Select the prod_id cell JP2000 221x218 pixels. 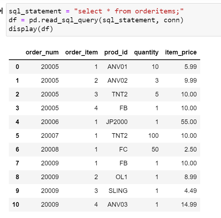(x=117, y=122)
